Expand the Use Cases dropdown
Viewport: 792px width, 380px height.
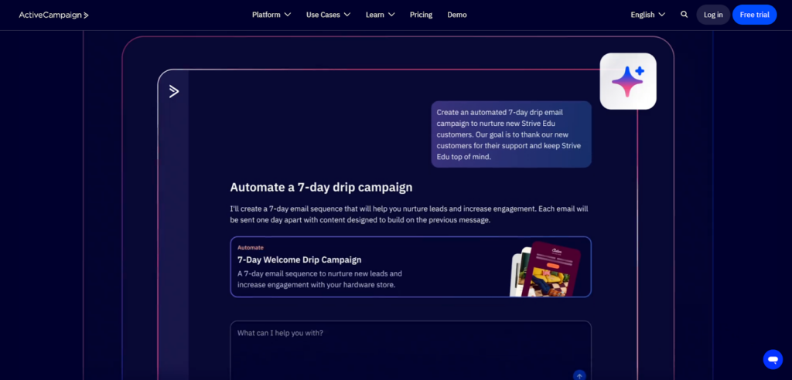(328, 15)
